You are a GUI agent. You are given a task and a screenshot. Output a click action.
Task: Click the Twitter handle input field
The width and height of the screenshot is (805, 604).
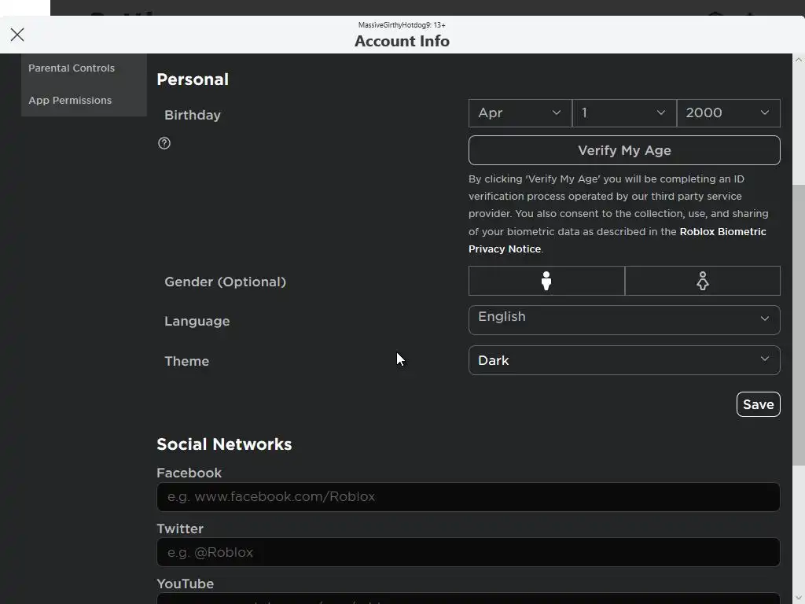pyautogui.click(x=468, y=552)
